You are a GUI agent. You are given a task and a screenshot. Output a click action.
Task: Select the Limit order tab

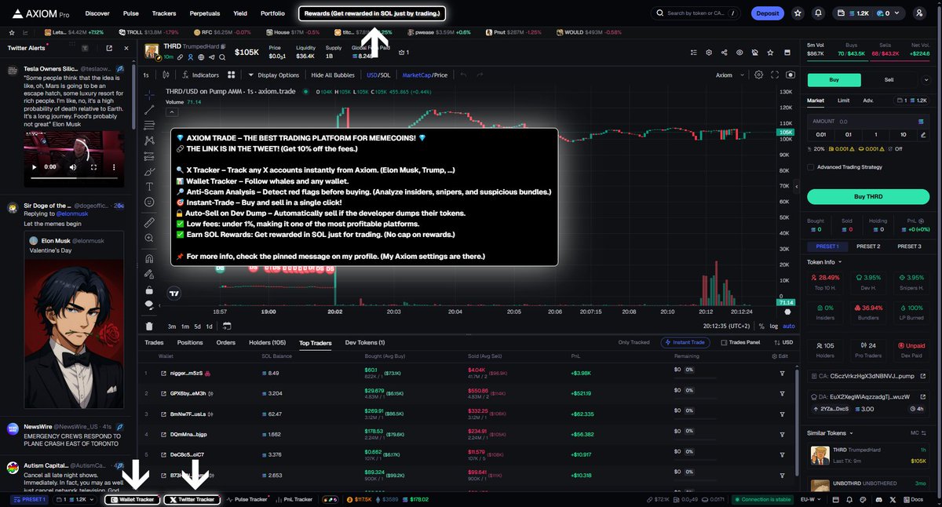tap(843, 100)
